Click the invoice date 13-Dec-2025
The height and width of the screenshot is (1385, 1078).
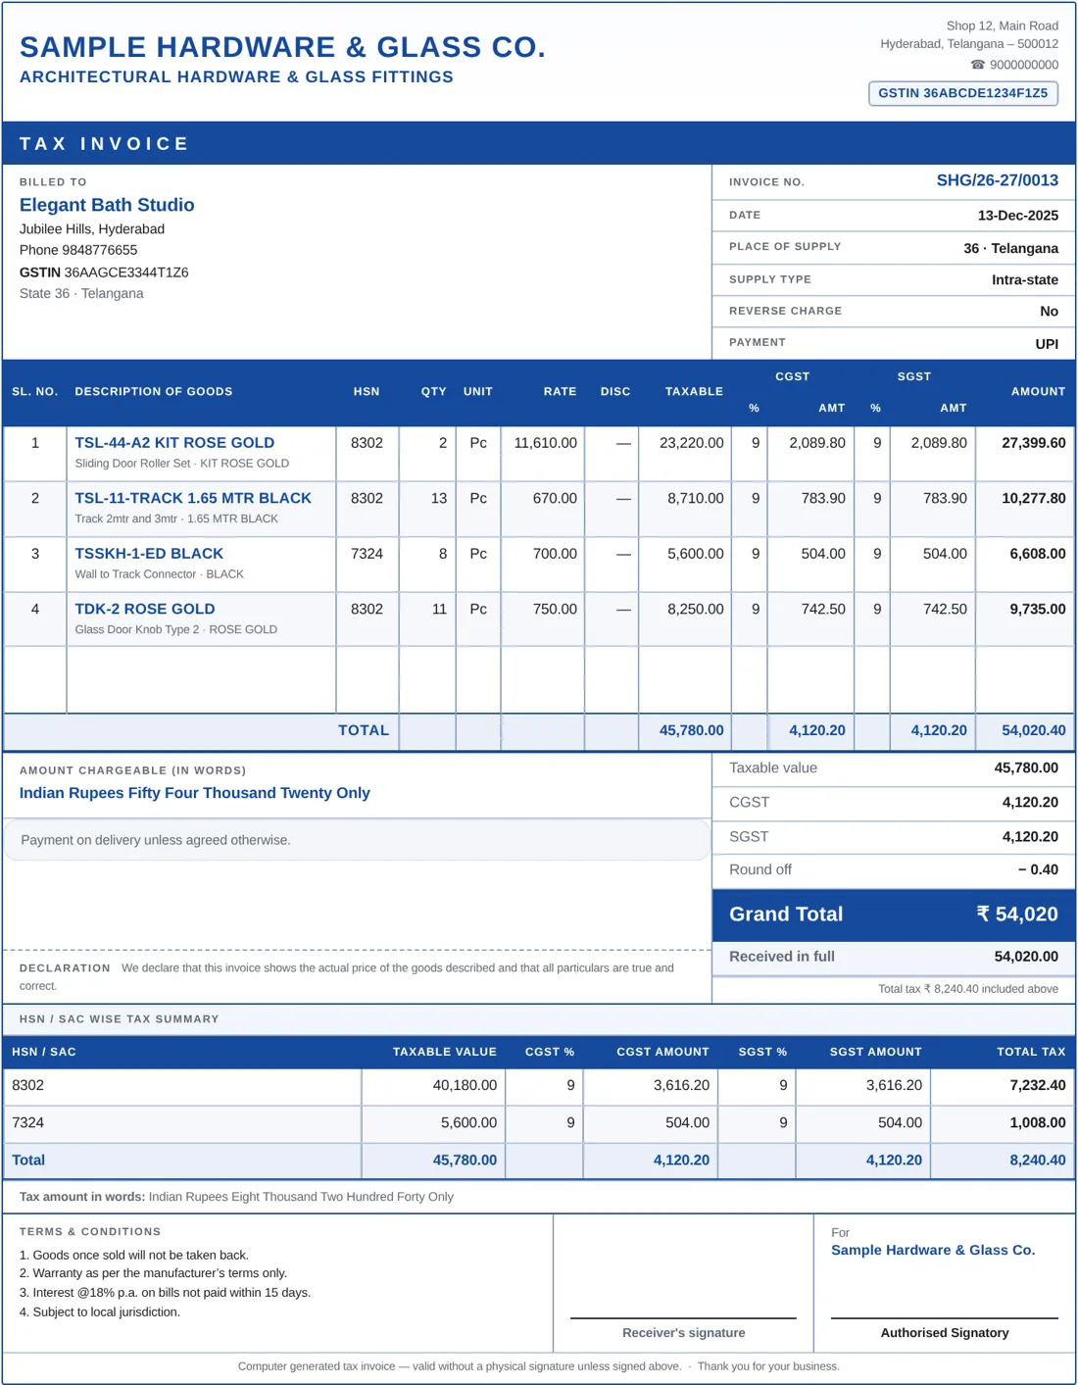coord(1017,215)
